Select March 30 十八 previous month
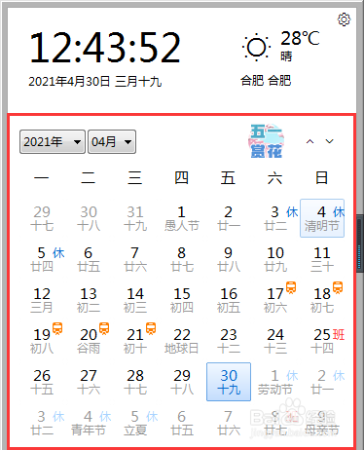364x450 pixels. [89, 218]
